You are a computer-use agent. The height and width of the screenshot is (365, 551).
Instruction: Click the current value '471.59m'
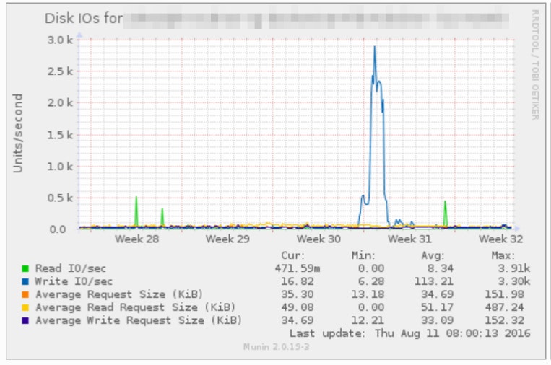(x=298, y=268)
